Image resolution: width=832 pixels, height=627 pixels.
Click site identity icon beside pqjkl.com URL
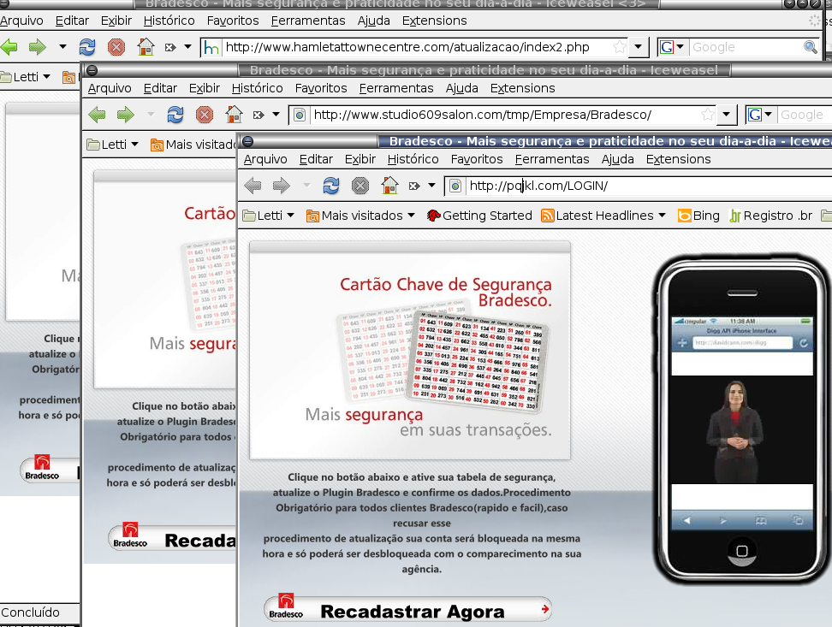(x=455, y=186)
